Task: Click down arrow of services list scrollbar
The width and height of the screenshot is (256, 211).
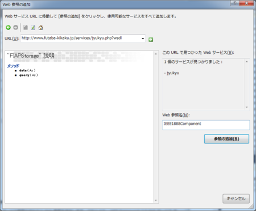Action: [247, 107]
